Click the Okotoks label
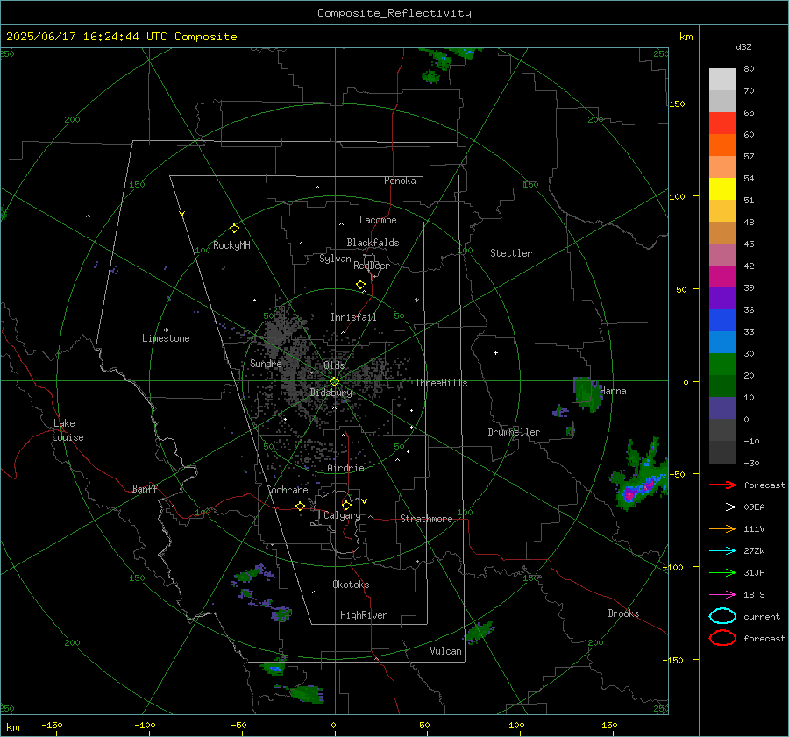 (x=351, y=585)
